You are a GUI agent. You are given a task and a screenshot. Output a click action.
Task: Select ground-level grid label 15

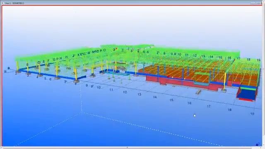[x=171, y=100]
